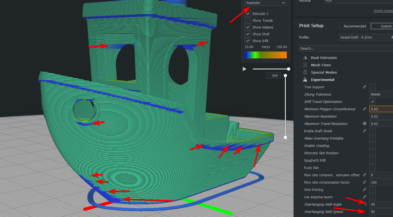Image resolution: width=393 pixels, height=217 pixels.
Task: Click link icon beside Wire Printing
Action: click(x=365, y=190)
